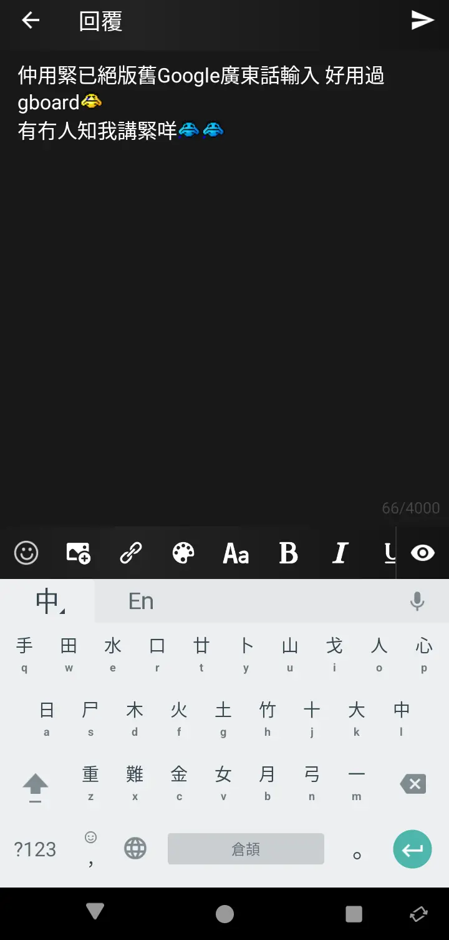
Task: Insert an image with the add-photo icon
Action: tap(79, 553)
